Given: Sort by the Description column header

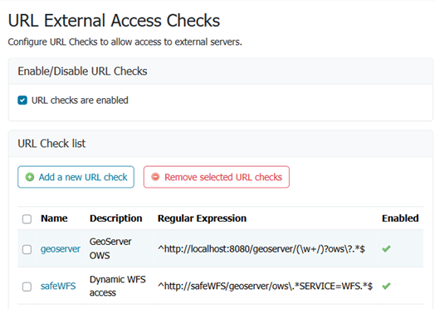Looking at the screenshot, I should (116, 218).
